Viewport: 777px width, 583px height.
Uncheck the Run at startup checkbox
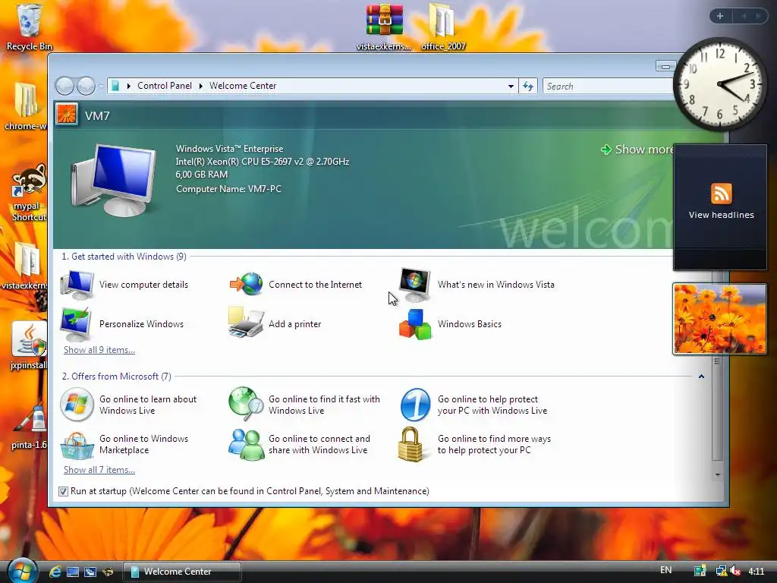pos(63,491)
